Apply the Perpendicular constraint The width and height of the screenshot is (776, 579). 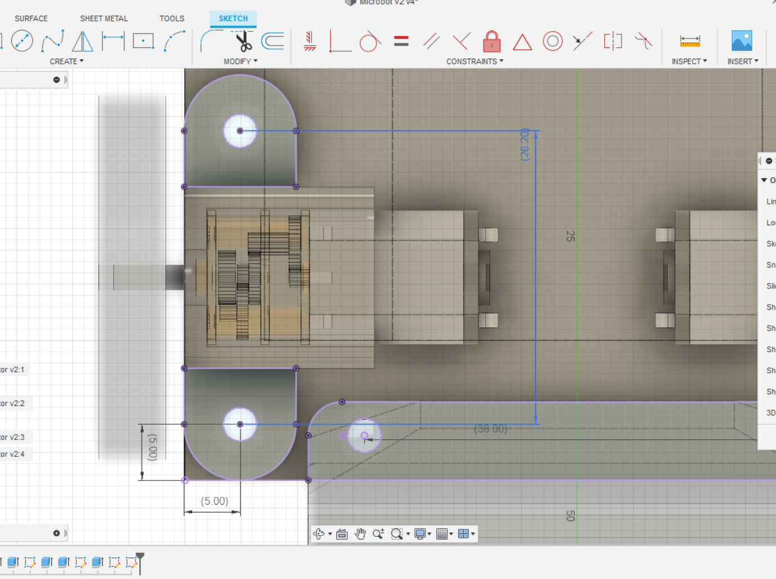tap(462, 41)
